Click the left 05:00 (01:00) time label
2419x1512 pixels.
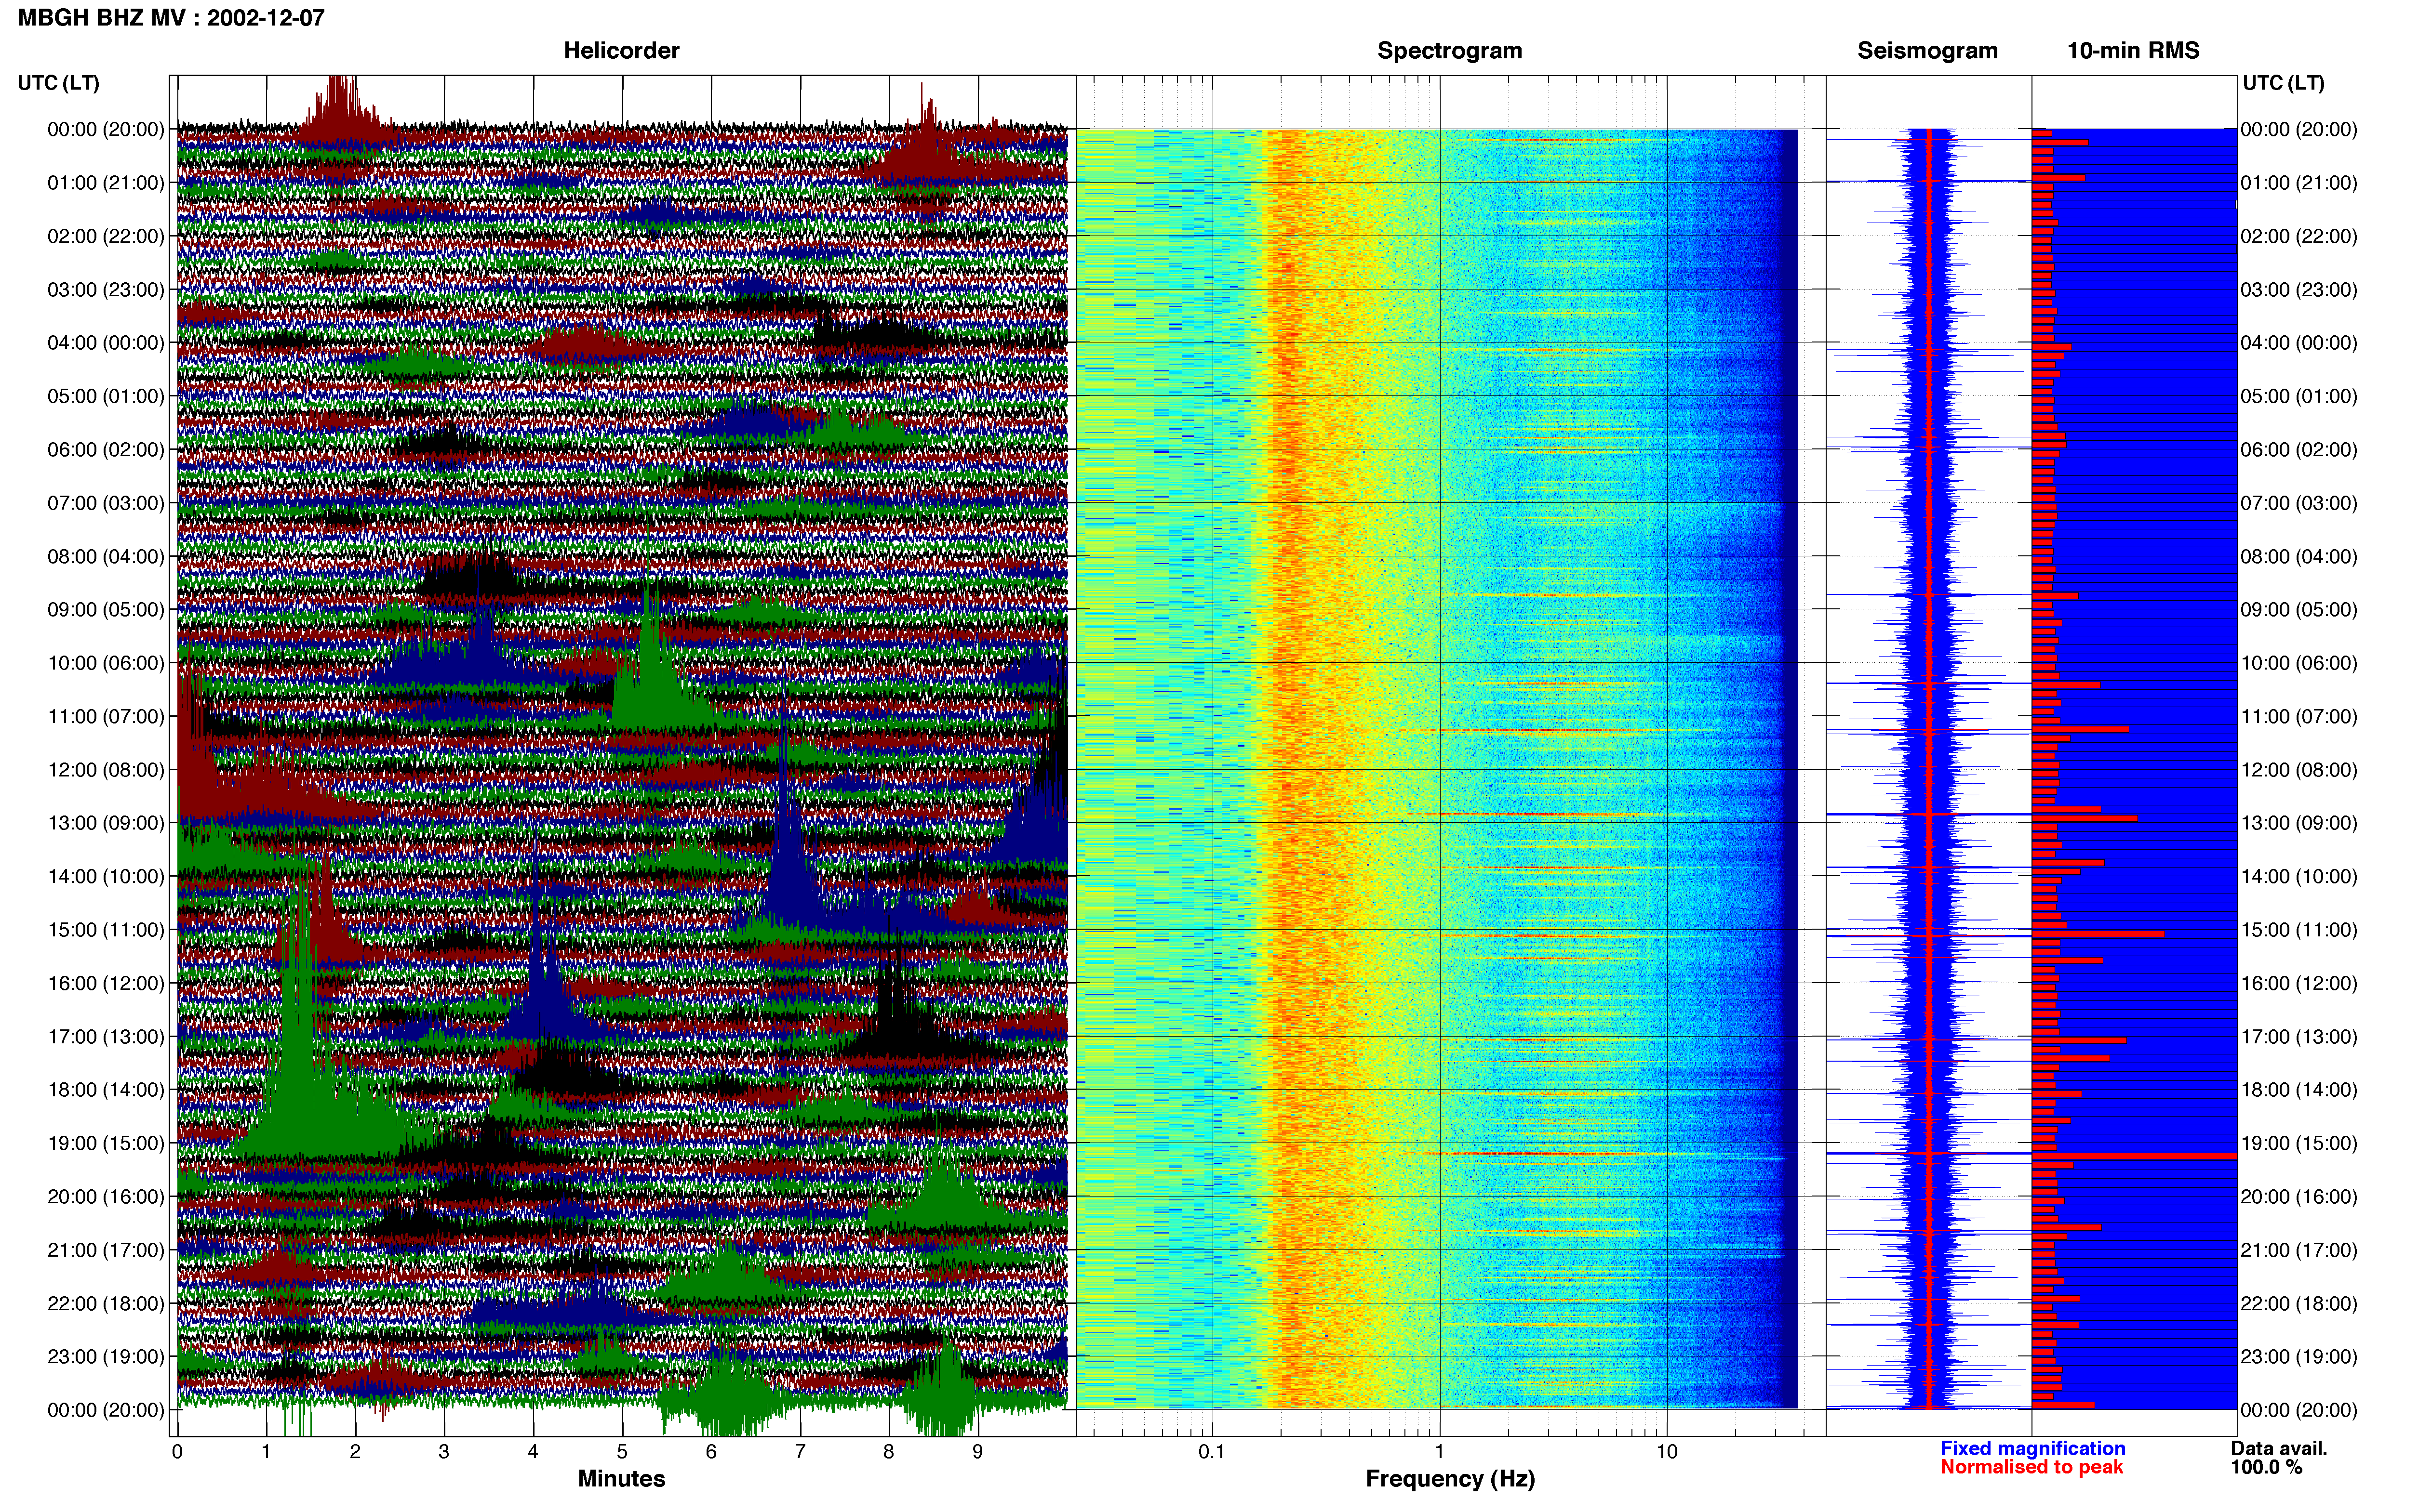coord(105,396)
